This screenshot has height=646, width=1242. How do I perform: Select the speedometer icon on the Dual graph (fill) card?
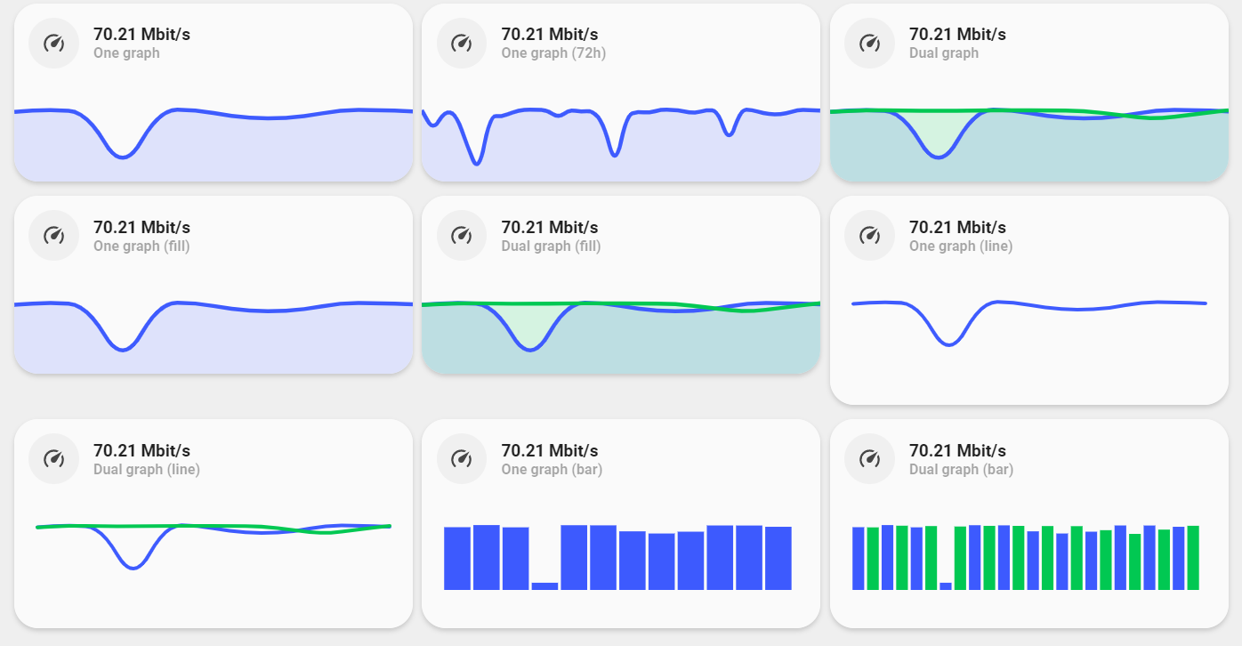point(462,236)
